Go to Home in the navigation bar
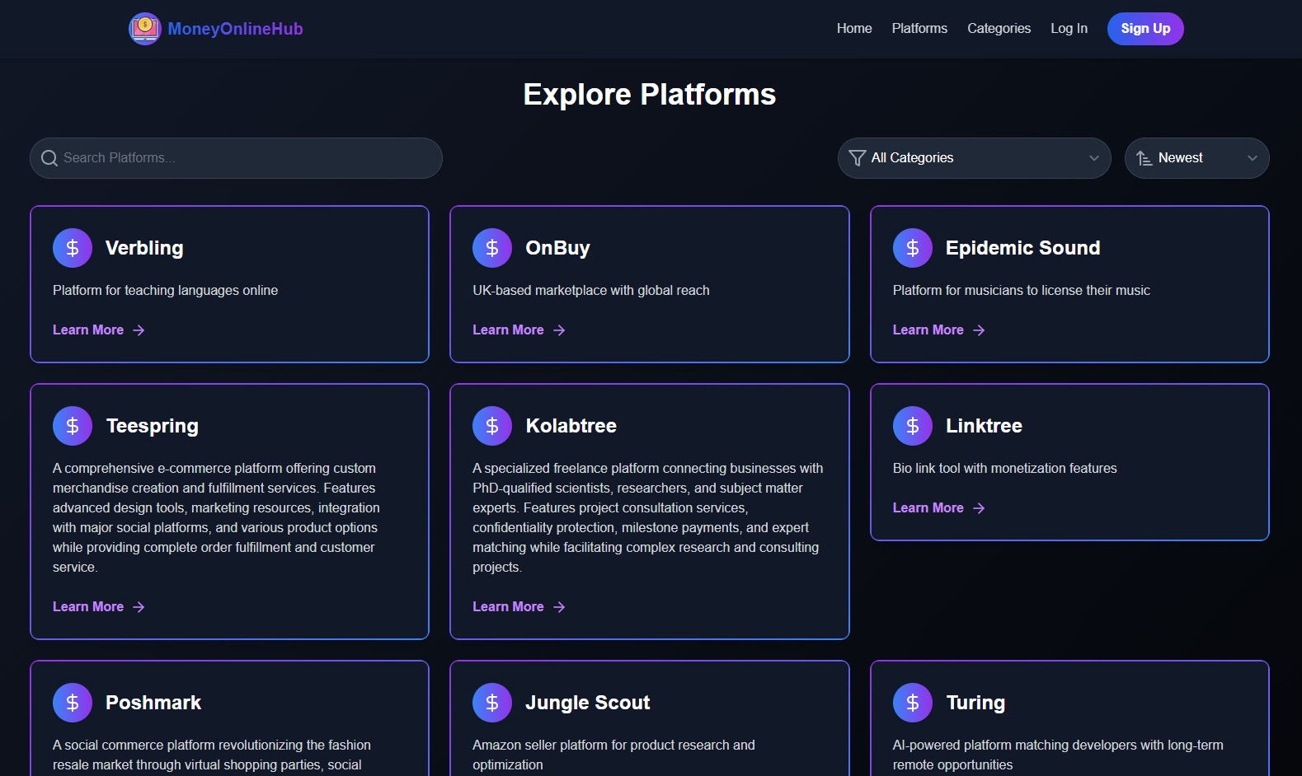 pyautogui.click(x=854, y=29)
